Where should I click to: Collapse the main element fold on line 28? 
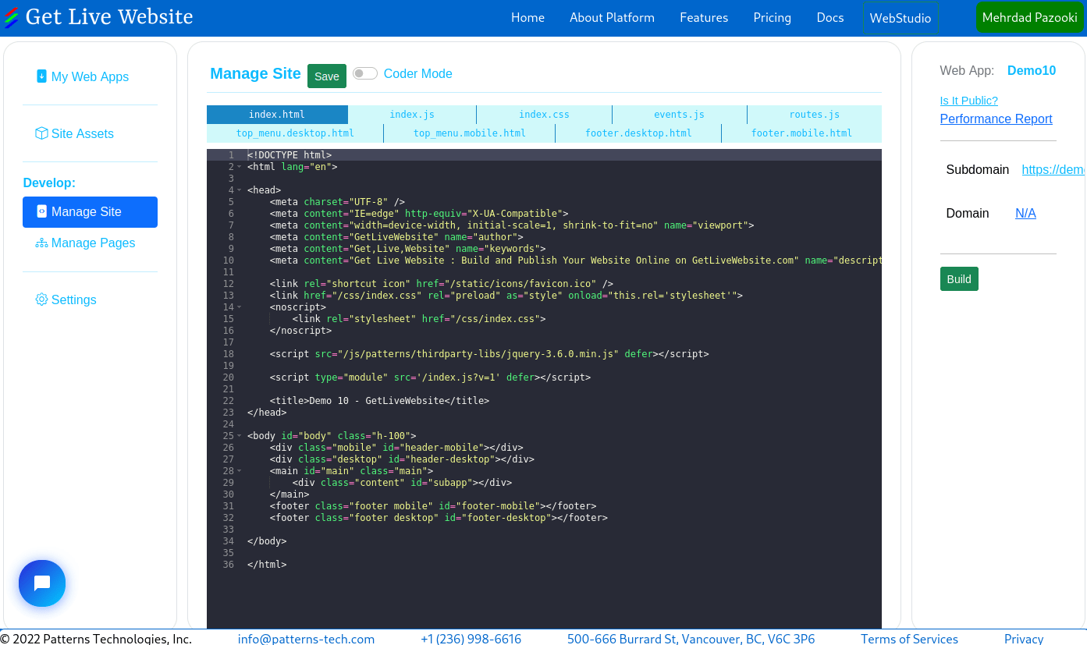pyautogui.click(x=239, y=471)
